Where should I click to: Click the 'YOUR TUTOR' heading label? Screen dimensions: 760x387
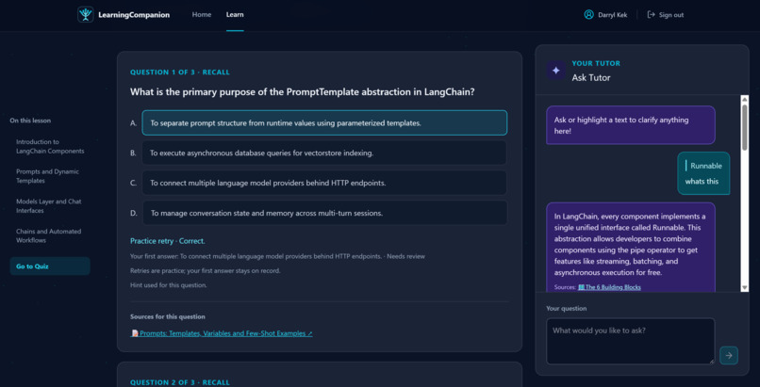pyautogui.click(x=596, y=63)
